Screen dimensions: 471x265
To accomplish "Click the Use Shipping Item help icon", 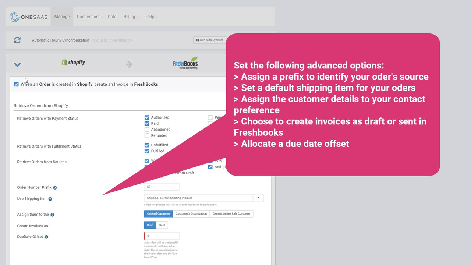I will pos(50,198).
